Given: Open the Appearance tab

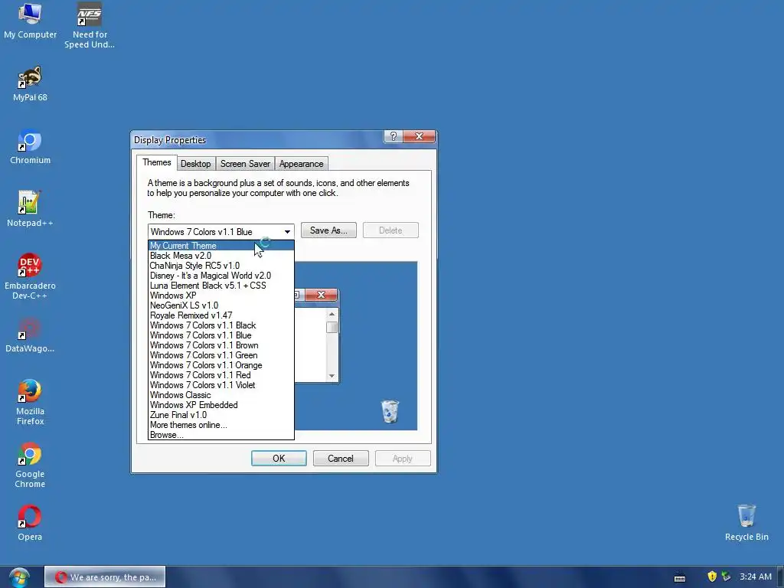Looking at the screenshot, I should pyautogui.click(x=301, y=164).
